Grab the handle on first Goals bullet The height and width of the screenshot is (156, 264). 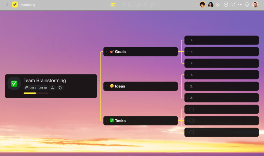(187, 40)
